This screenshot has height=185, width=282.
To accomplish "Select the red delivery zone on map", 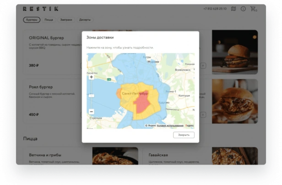I will coord(142,101).
